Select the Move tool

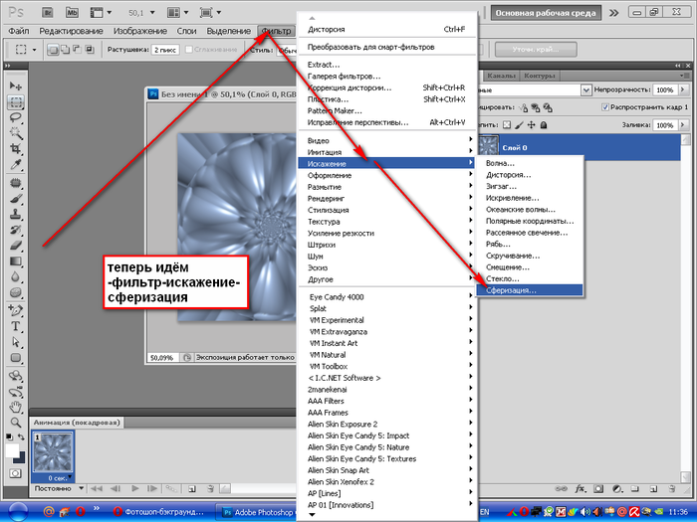coord(16,86)
